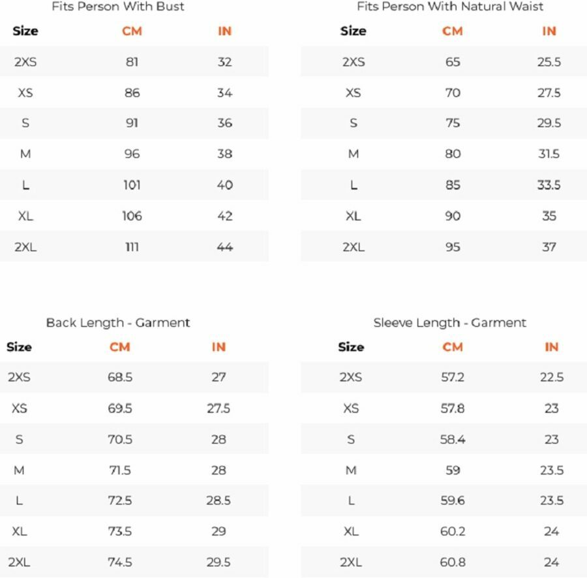
Task: Select the 60.8 cm sleeve length value
Action: coord(453,562)
